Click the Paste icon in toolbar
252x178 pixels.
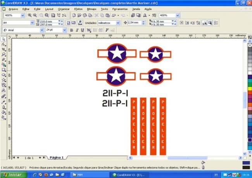coord(108,16)
